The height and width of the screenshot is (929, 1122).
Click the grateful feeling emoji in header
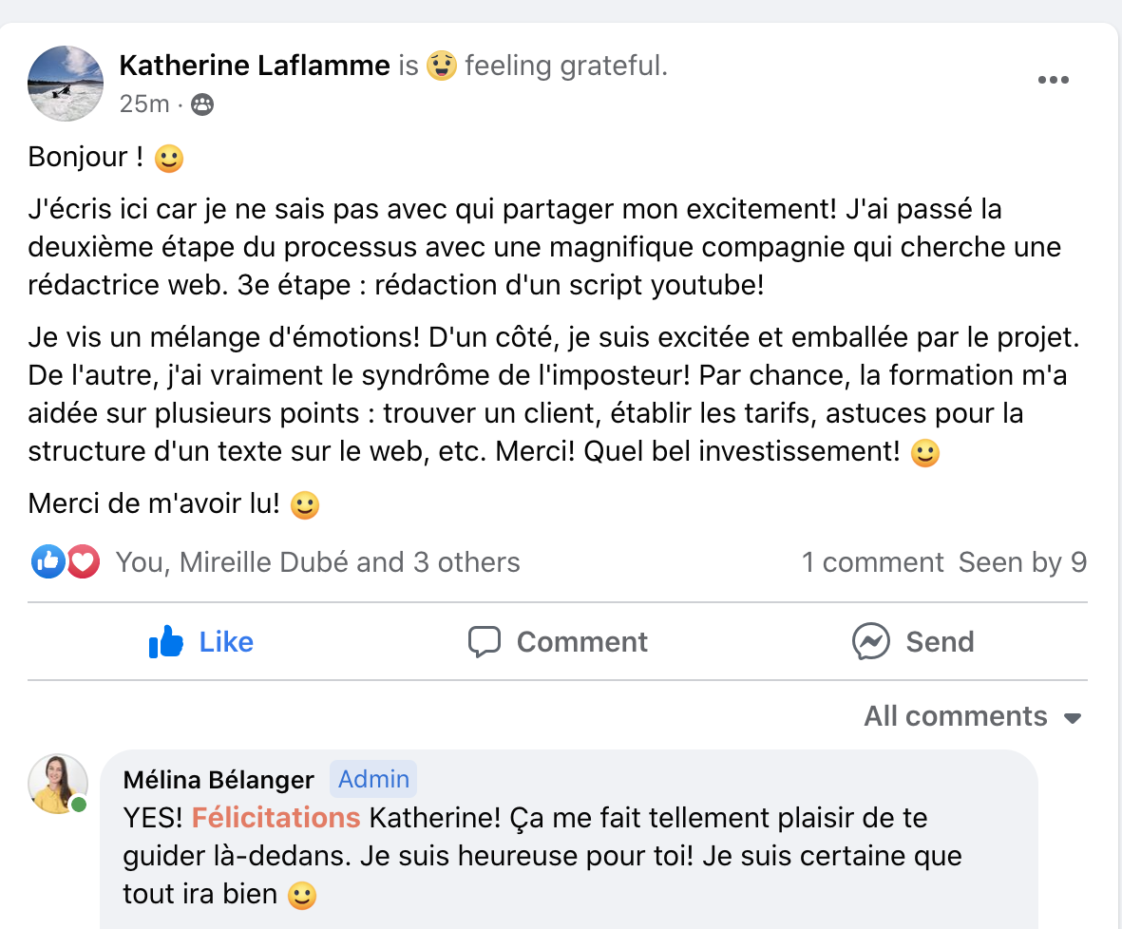pos(442,66)
